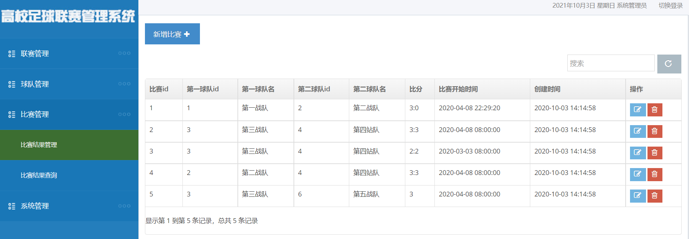Collapse the 比赛管理 sidebar section
Viewport: 689px width, 239px height.
click(69, 115)
